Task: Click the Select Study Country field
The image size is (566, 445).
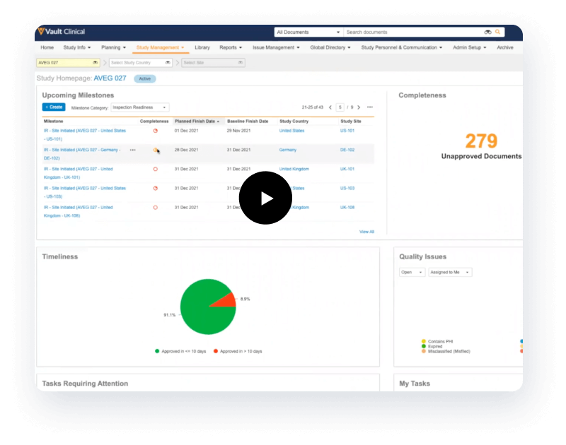Action: point(140,63)
